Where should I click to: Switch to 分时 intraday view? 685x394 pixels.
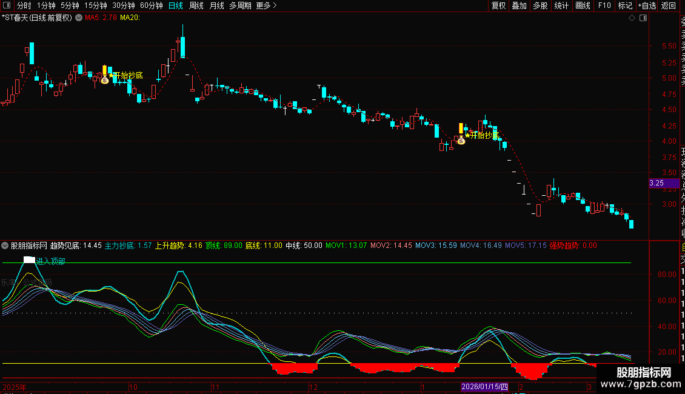click(24, 5)
